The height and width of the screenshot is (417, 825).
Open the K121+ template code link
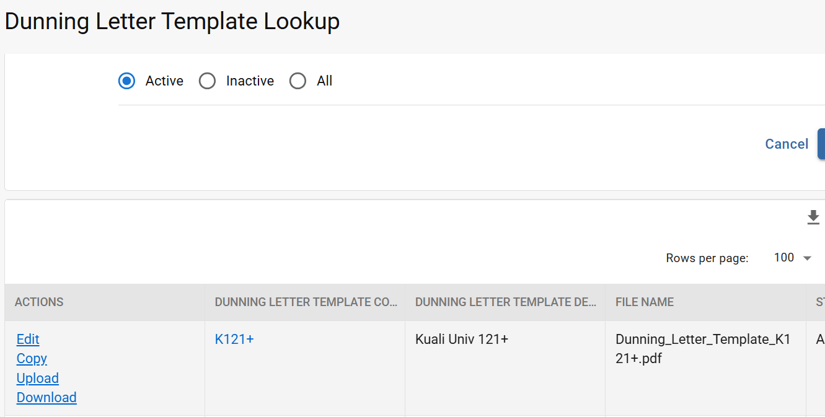[x=234, y=339]
